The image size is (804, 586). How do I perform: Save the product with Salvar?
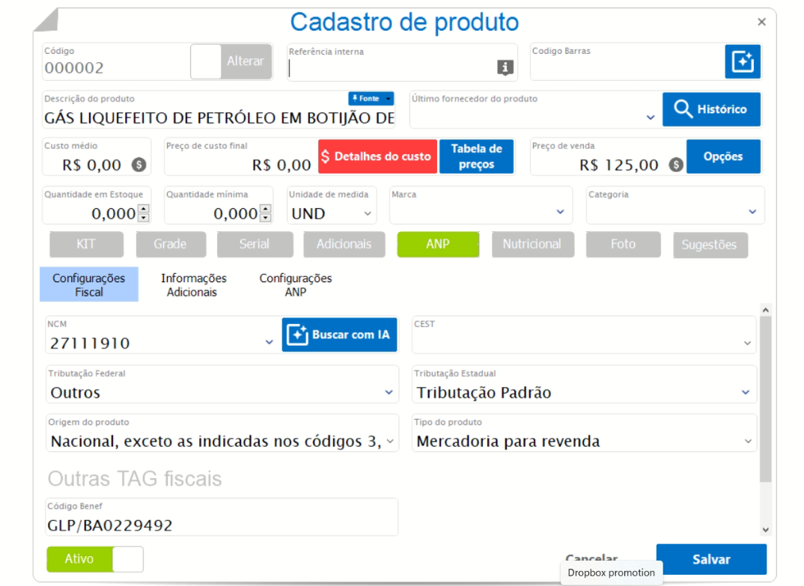711,559
